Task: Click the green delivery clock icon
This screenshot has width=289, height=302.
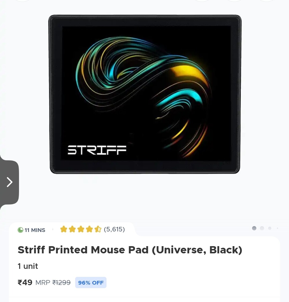Action: [x=20, y=230]
